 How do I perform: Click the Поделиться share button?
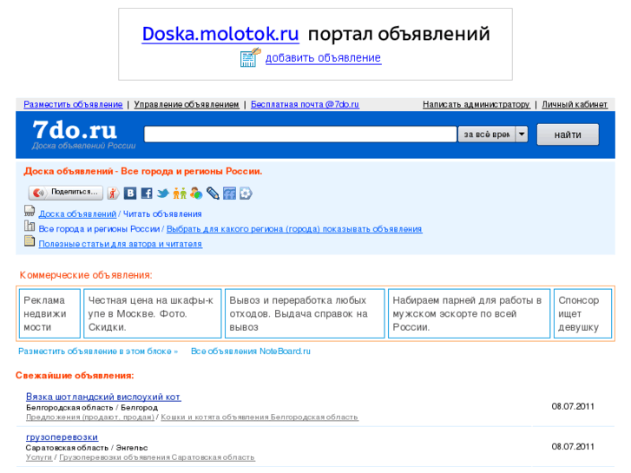(66, 193)
